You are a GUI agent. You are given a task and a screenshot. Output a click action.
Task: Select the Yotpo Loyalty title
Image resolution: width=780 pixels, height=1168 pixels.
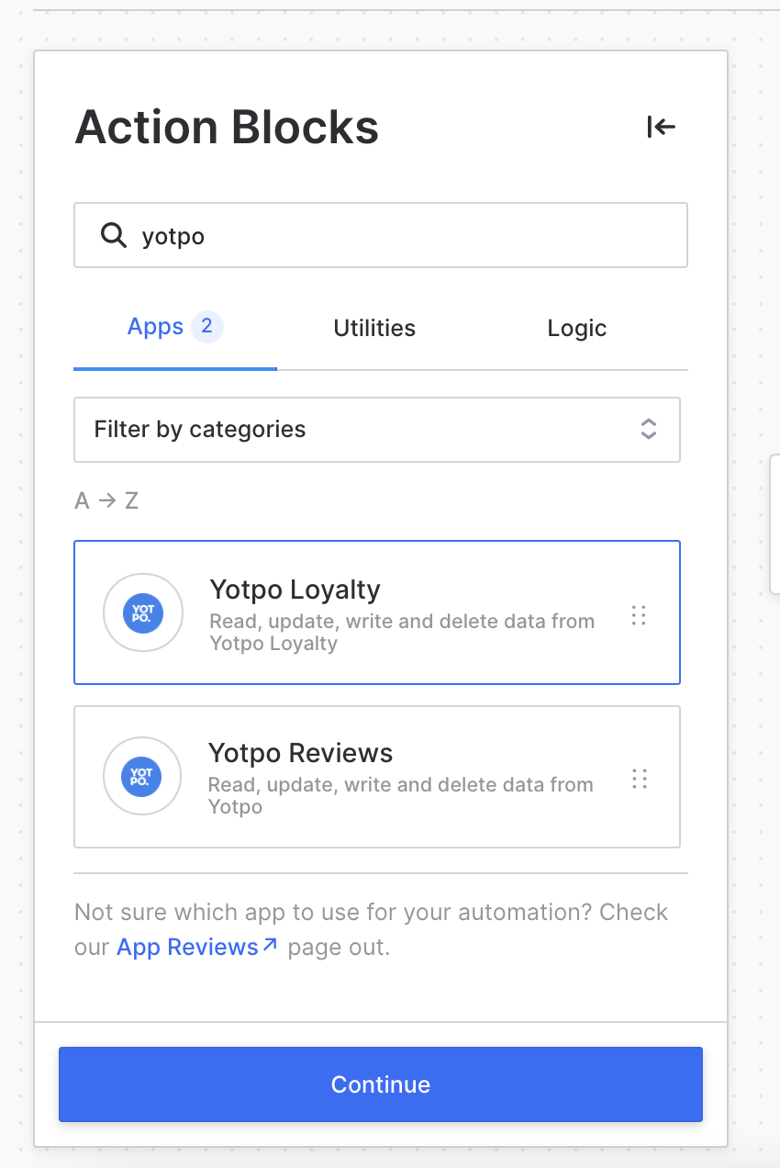coord(295,590)
